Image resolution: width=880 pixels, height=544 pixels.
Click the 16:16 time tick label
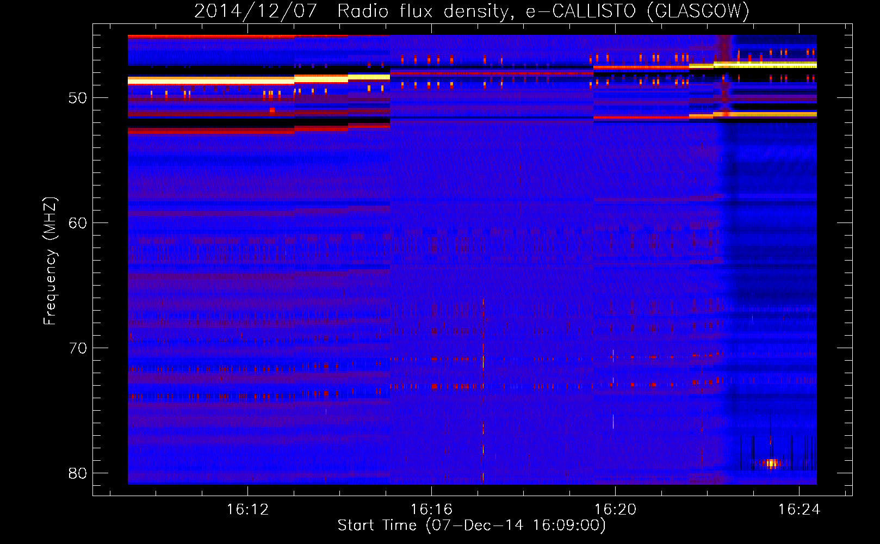coord(431,510)
